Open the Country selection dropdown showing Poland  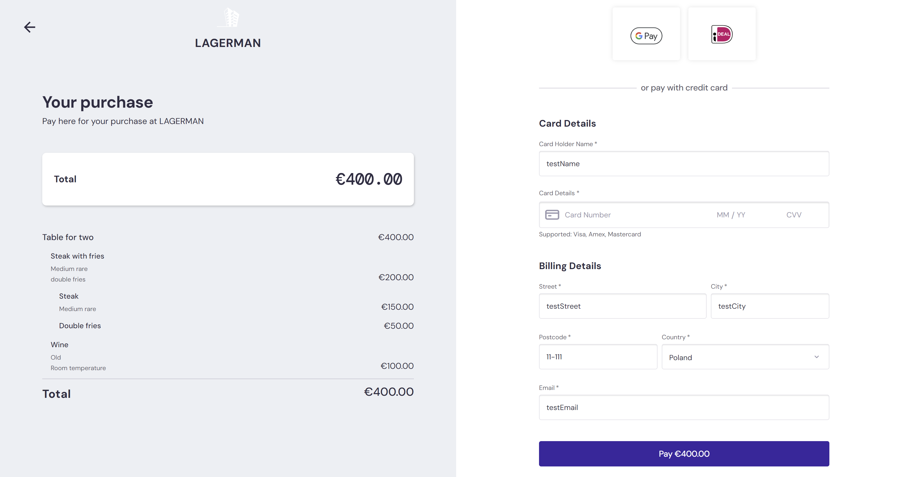click(745, 357)
